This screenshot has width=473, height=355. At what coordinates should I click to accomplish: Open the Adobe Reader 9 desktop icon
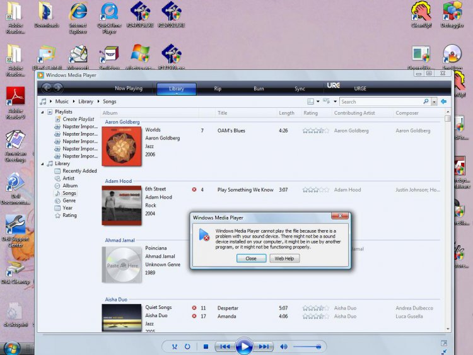[15, 103]
